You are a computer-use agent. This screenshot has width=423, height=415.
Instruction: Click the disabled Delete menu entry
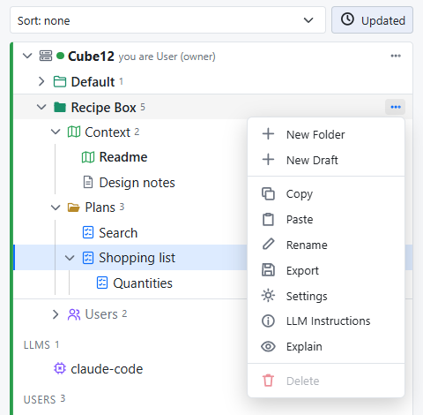(326, 381)
